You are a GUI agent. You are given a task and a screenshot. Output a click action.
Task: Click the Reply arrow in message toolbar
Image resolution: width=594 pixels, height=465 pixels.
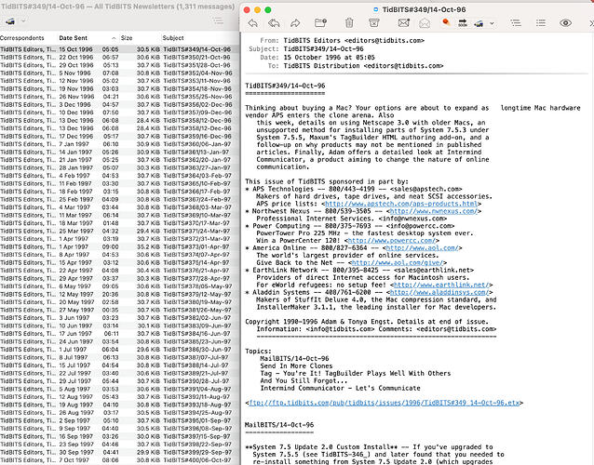[253, 23]
